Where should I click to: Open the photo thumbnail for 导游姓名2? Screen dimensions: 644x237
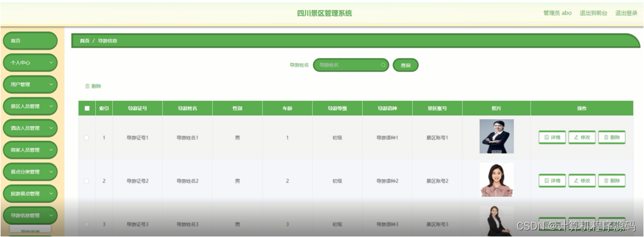[x=496, y=180]
